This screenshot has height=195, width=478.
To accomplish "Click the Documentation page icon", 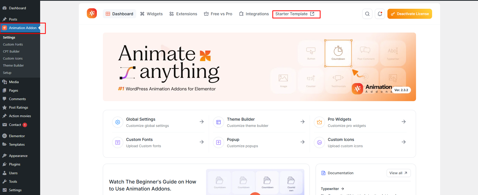I will click(323, 173).
